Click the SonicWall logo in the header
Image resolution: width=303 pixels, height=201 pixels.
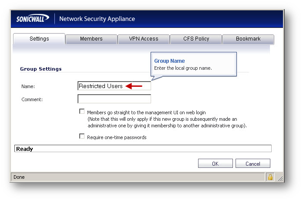click(x=33, y=19)
